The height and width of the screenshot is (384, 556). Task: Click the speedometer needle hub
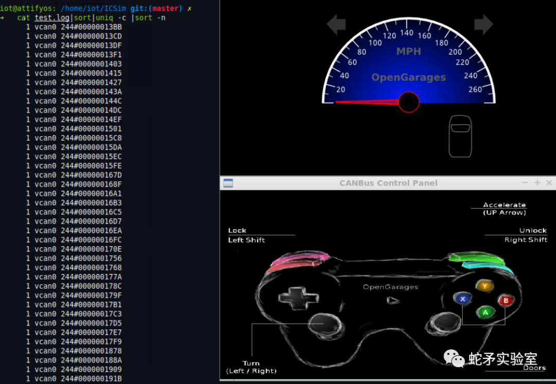409,102
